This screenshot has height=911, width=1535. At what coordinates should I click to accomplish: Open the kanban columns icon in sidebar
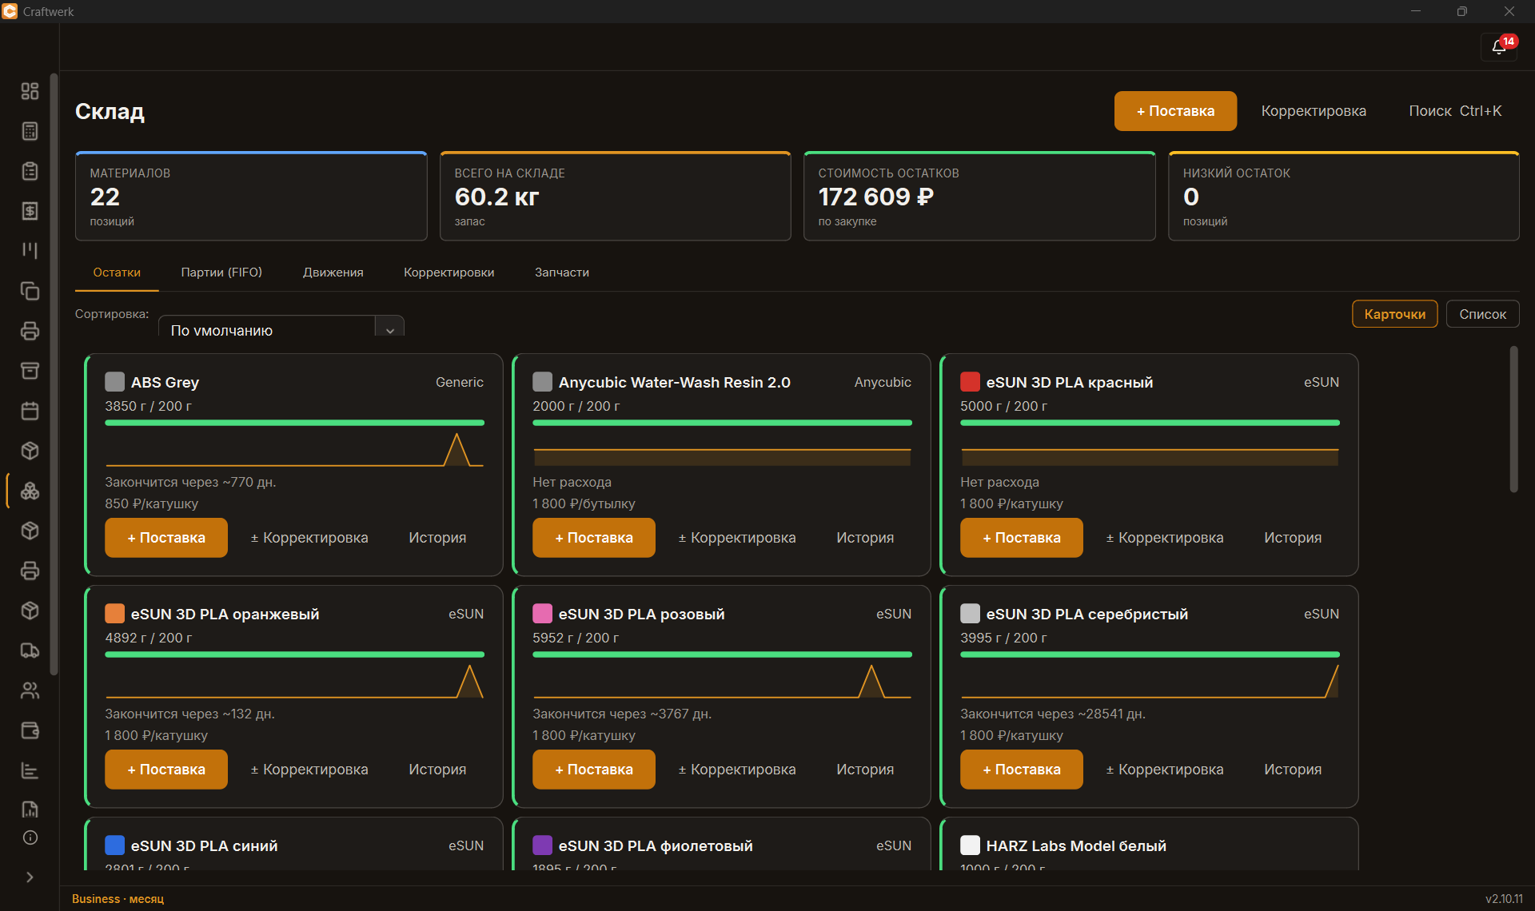pos(30,251)
